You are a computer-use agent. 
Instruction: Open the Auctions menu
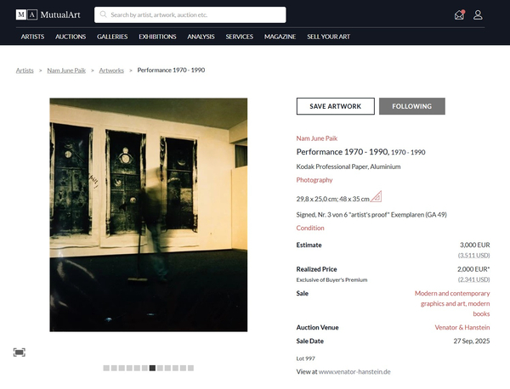click(71, 37)
